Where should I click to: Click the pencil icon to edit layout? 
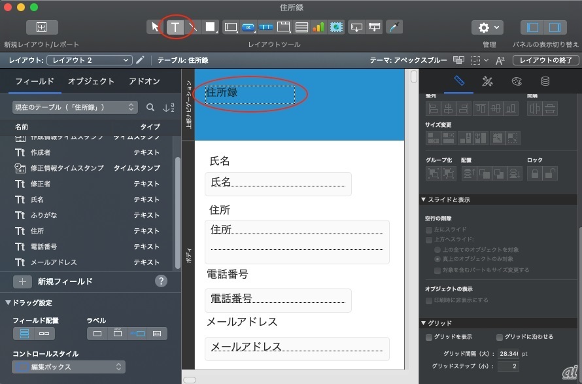click(x=140, y=60)
